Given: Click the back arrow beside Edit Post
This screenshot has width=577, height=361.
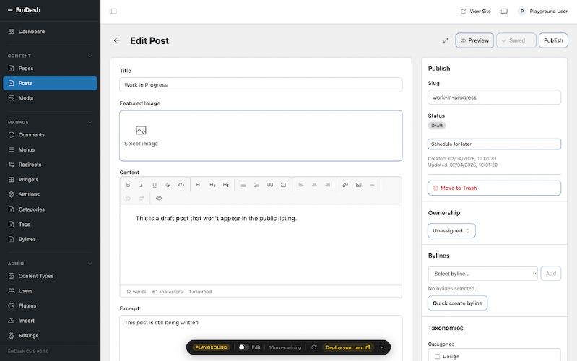Looking at the screenshot, I should 117,40.
